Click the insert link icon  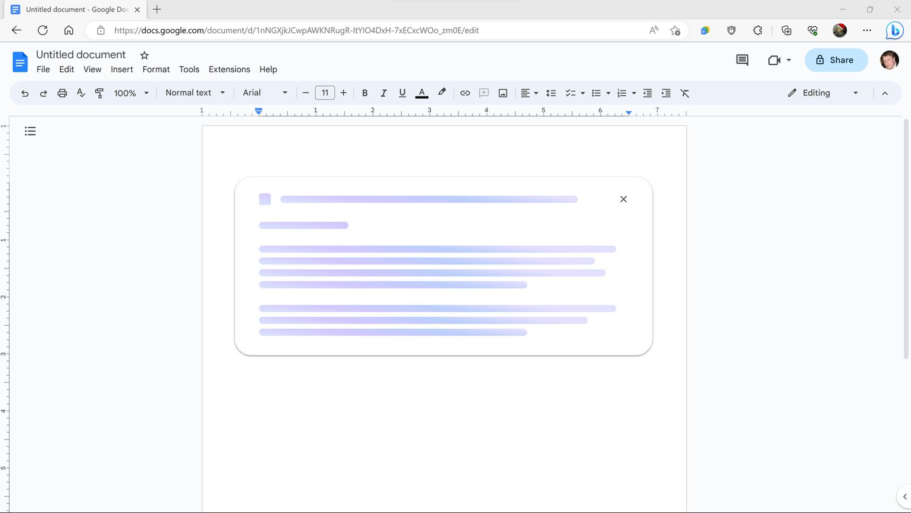point(465,93)
